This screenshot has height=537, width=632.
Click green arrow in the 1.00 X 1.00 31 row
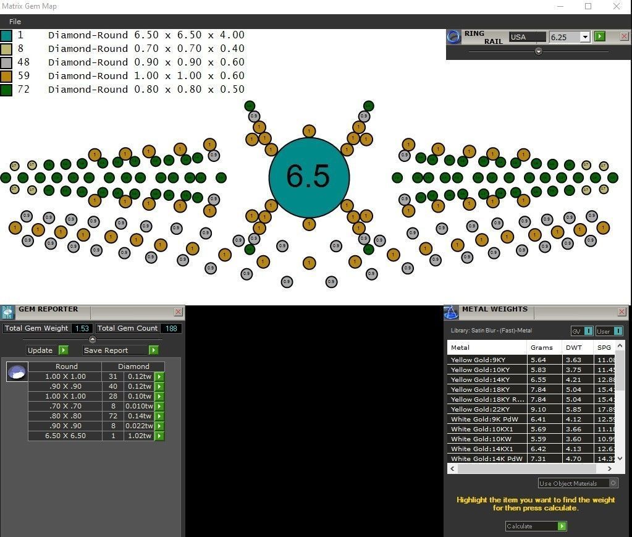(x=159, y=376)
